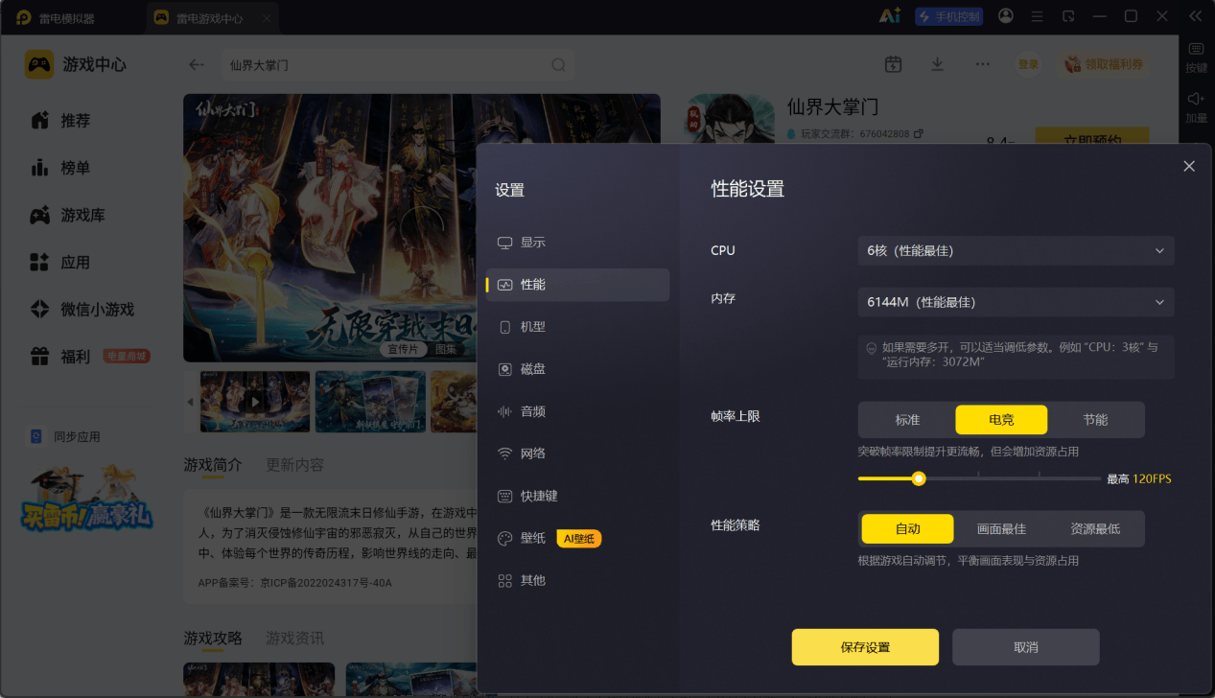Click the grid icon beside 其他
This screenshot has width=1215, height=698.
click(505, 580)
